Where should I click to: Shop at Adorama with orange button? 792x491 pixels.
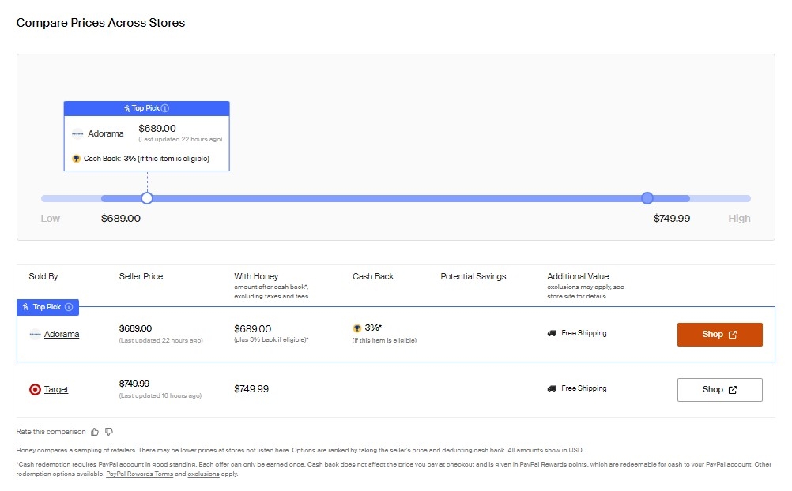720,335
